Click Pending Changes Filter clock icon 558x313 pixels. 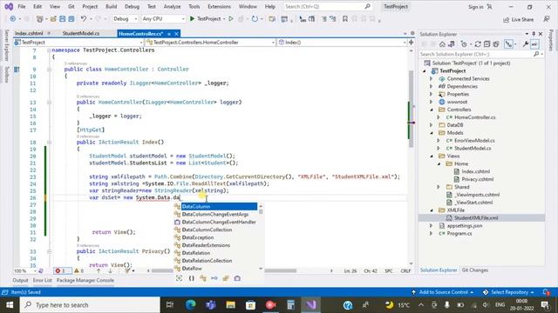464,44
